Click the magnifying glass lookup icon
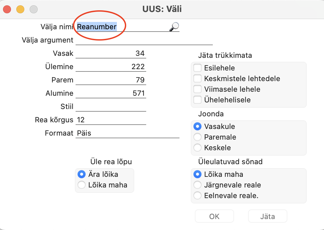This screenshot has height=230, width=324. click(174, 27)
